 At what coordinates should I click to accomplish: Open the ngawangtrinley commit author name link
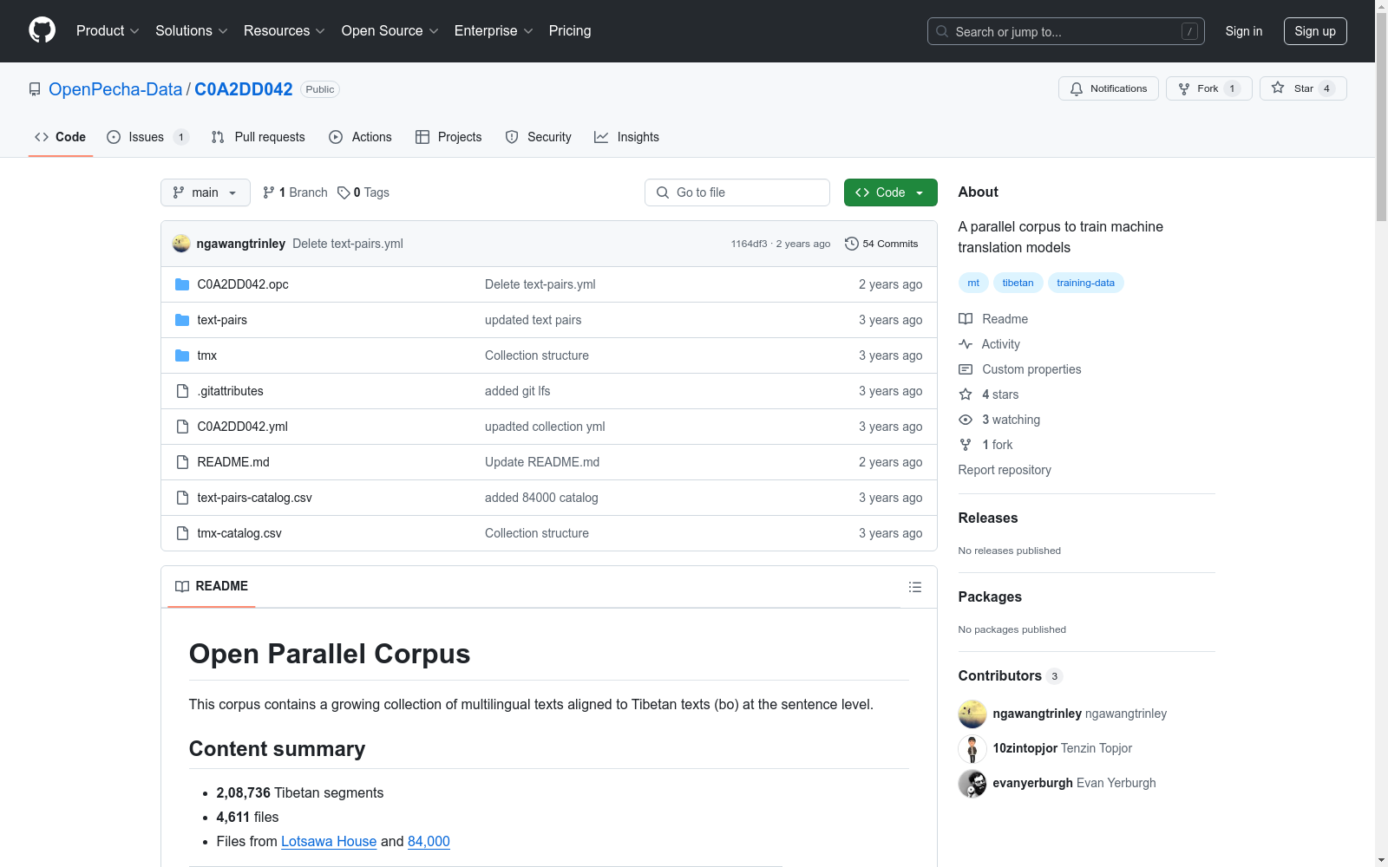pyautogui.click(x=241, y=244)
